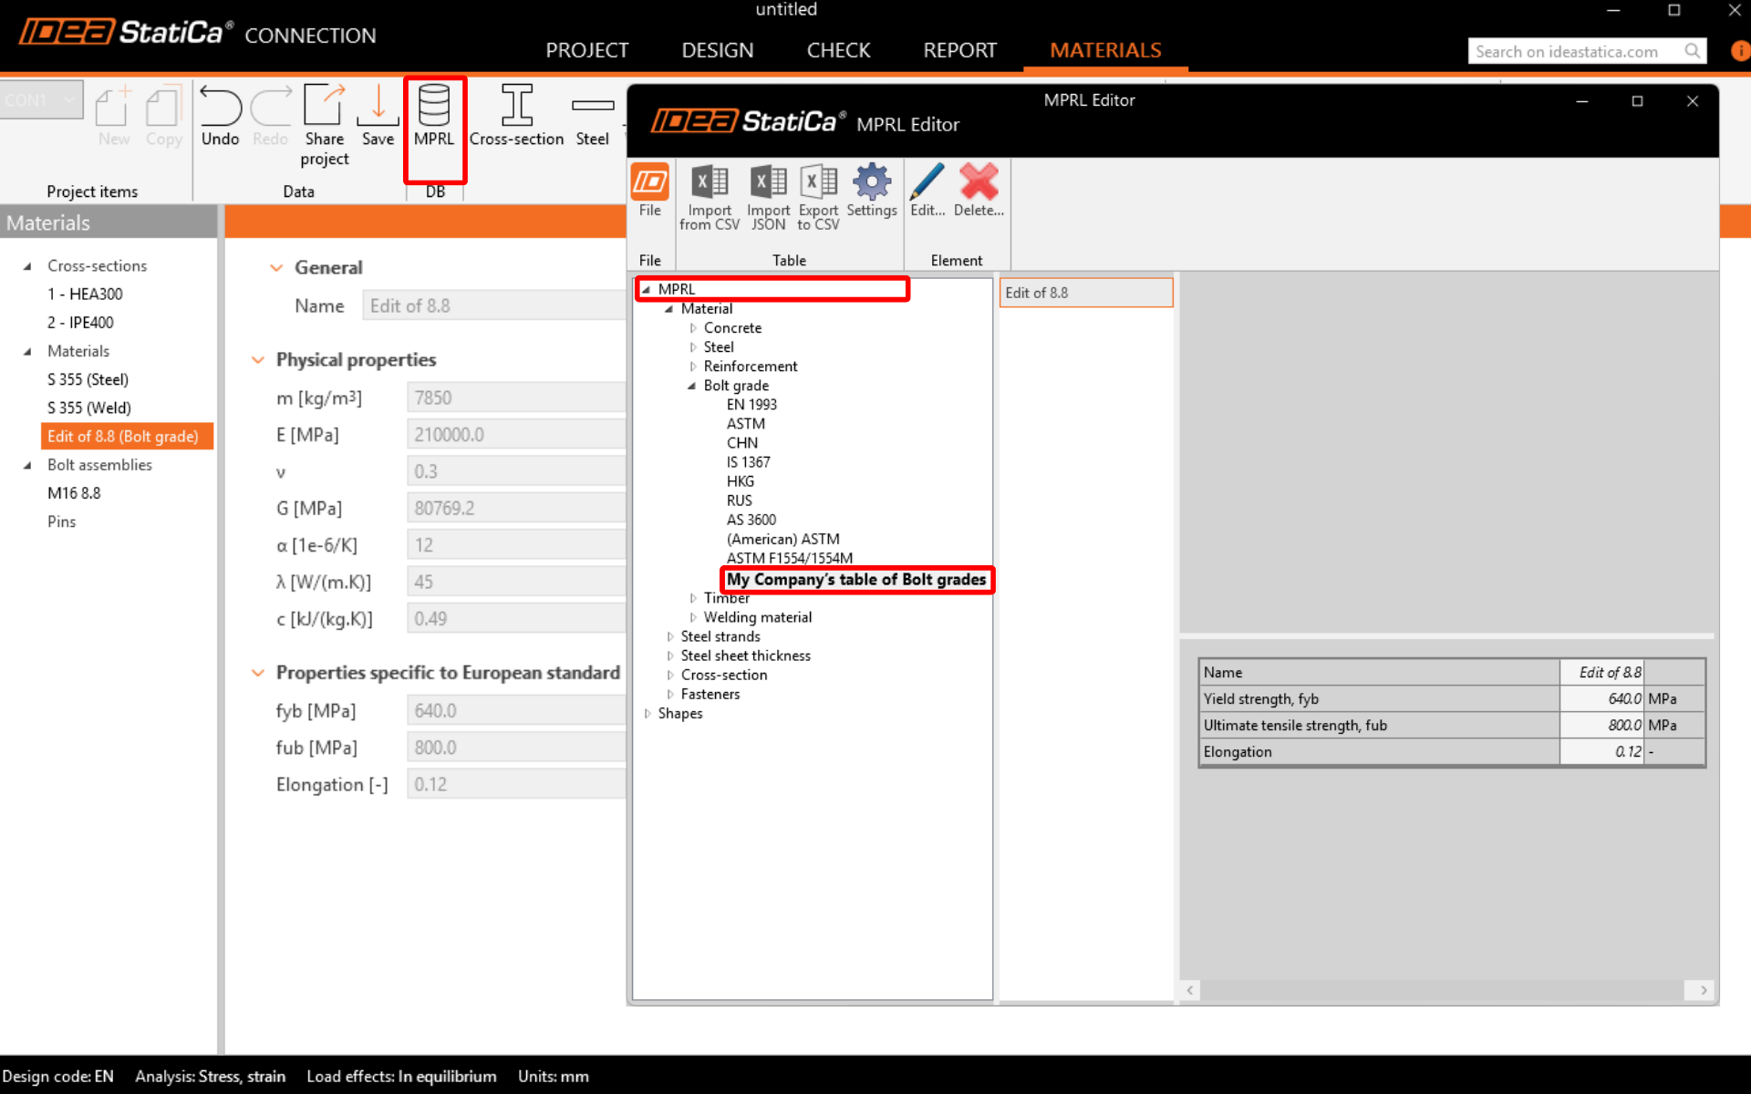Collapse the General section chevron
The image size is (1751, 1094).
[x=276, y=268]
